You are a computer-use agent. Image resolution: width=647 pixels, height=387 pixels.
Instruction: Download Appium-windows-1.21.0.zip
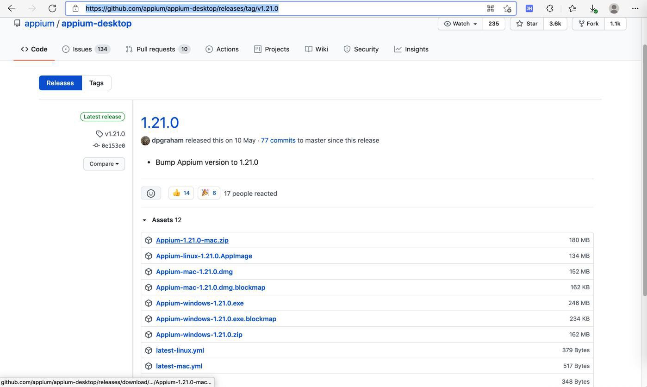coord(199,335)
